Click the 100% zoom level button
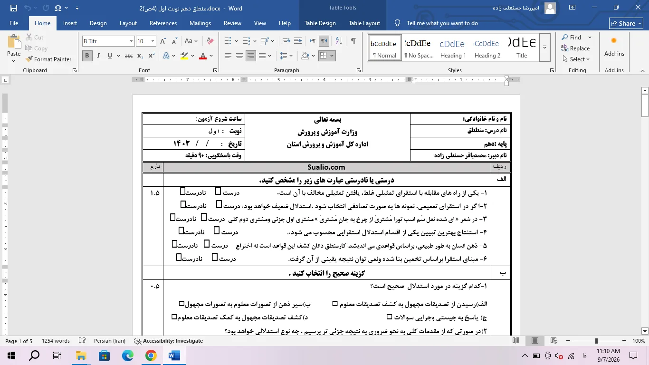This screenshot has width=649, height=365. pyautogui.click(x=639, y=341)
